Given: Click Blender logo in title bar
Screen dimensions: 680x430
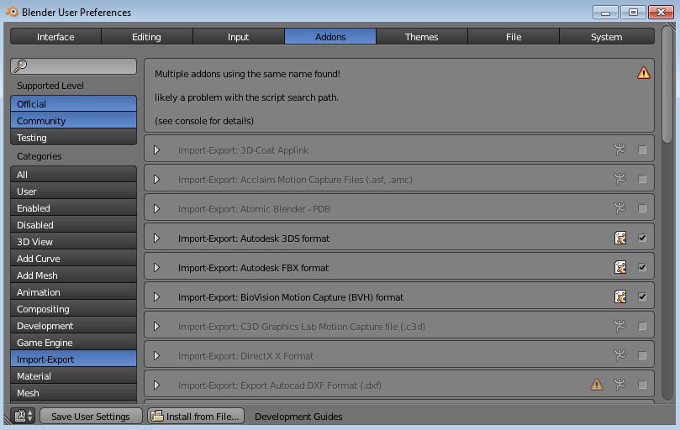Looking at the screenshot, I should 12,12.
